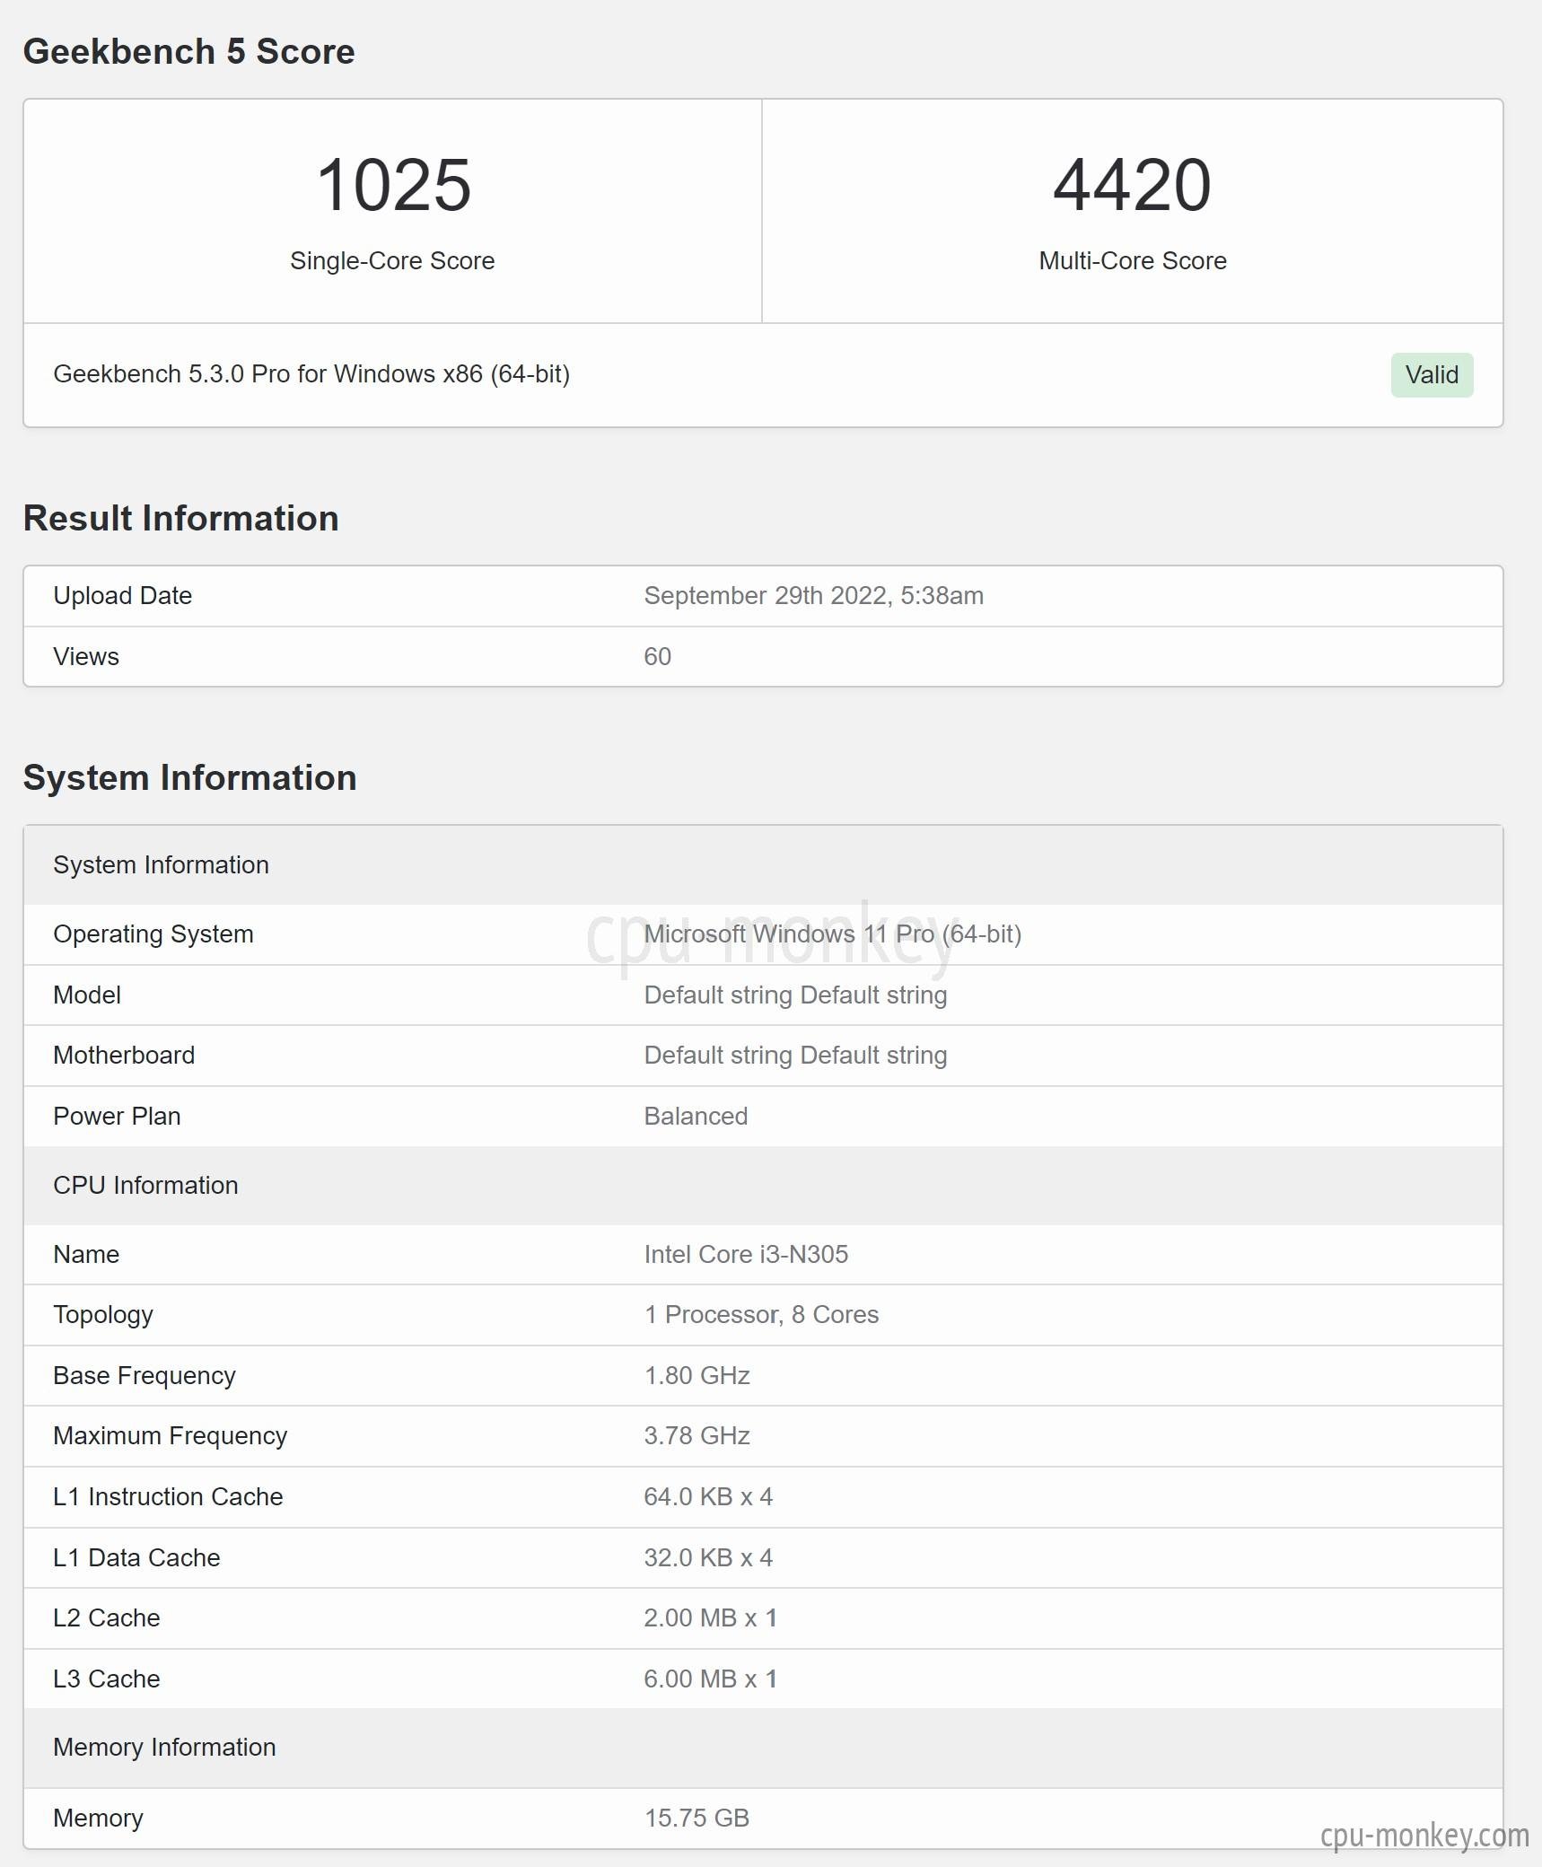
Task: Click the bold System Information heading
Action: (x=190, y=777)
